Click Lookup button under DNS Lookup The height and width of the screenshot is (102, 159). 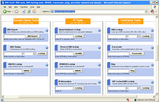coord(146,36)
